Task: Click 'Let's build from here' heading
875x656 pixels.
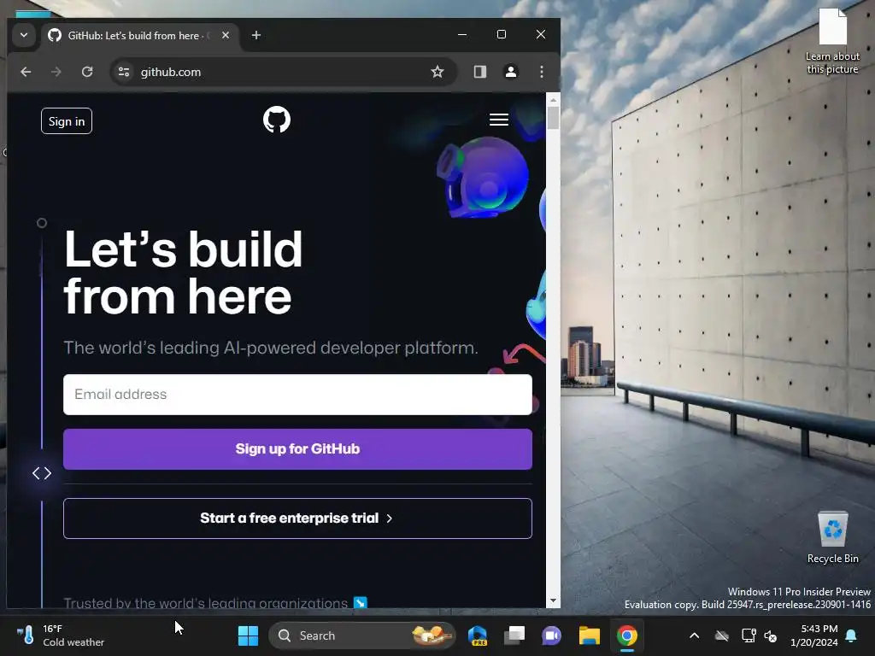Action: pyautogui.click(x=183, y=272)
